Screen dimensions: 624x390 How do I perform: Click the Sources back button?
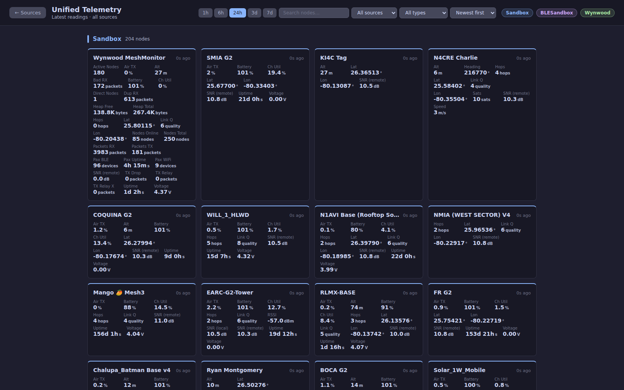[27, 12]
